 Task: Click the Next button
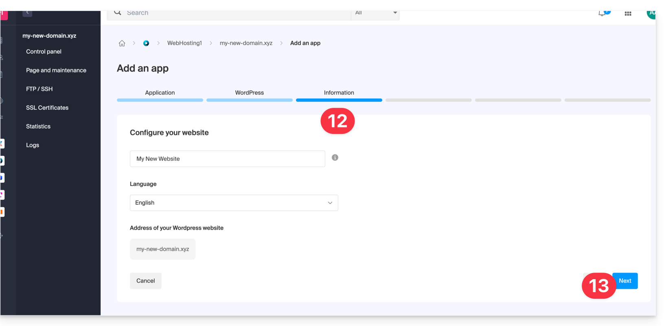coord(625,281)
